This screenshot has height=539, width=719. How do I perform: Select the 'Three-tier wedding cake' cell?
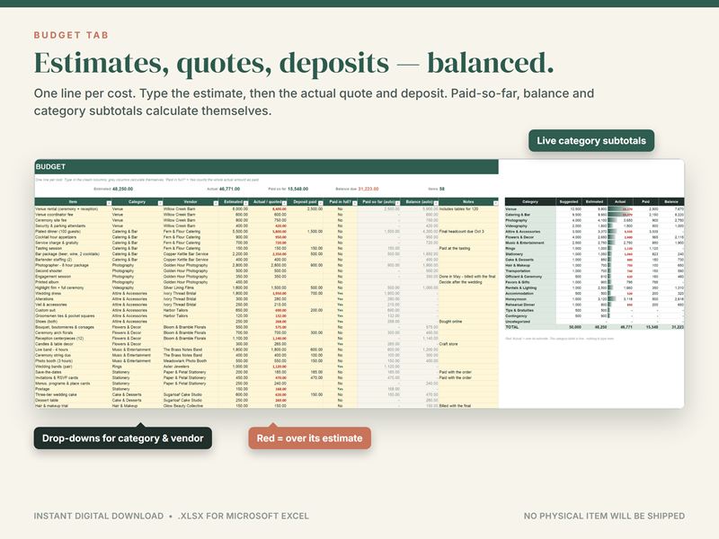pyautogui.click(x=73, y=394)
